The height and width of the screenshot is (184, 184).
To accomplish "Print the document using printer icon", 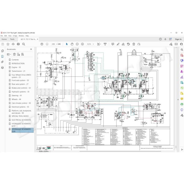I will (18, 44).
